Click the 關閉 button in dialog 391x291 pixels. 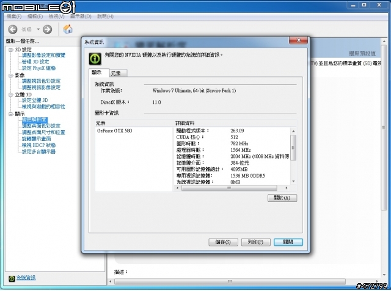[288, 242]
